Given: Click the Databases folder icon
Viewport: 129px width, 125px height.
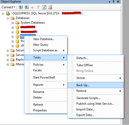Looking at the screenshot, I should [x=12, y=18].
